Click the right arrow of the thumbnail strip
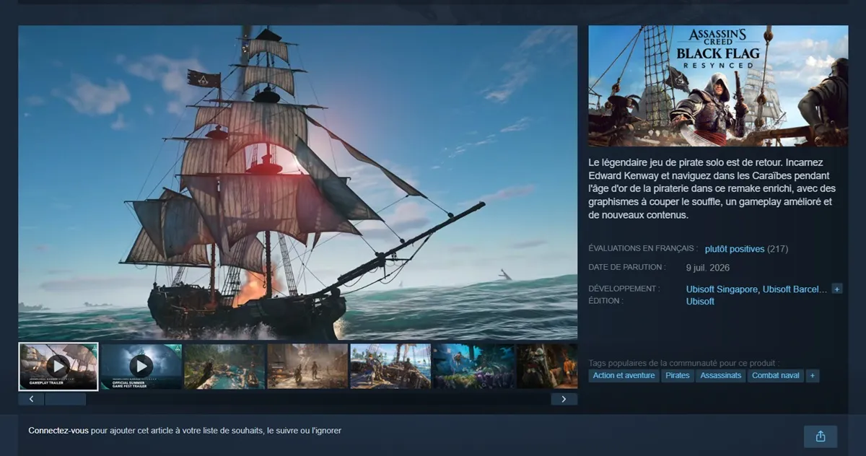 tap(564, 399)
